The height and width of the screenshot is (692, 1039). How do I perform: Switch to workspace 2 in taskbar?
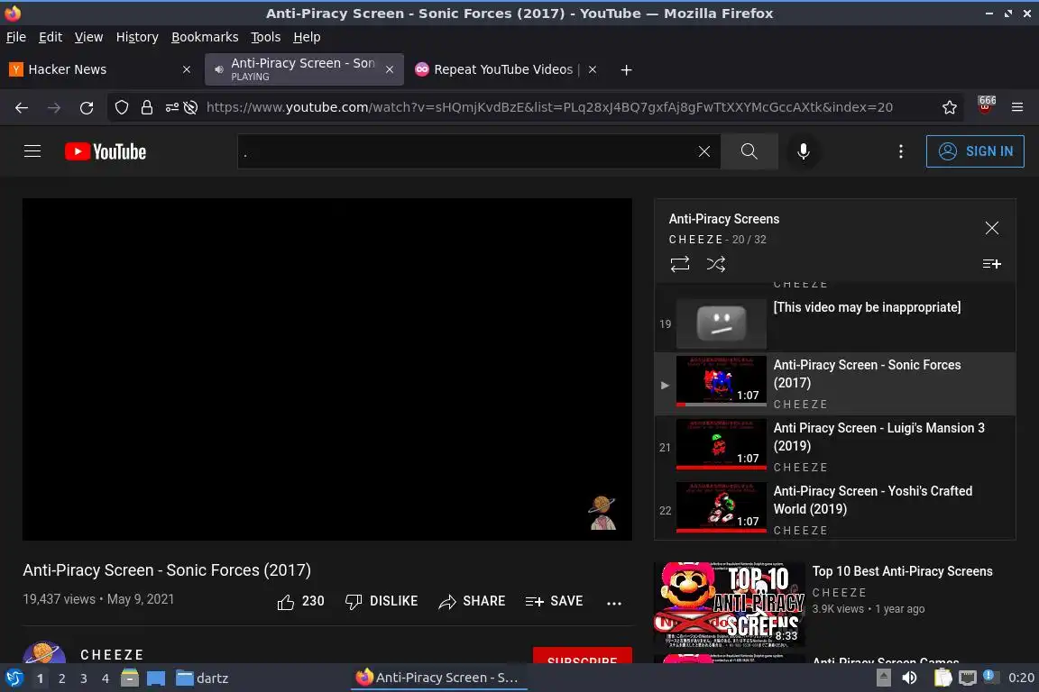tap(61, 678)
